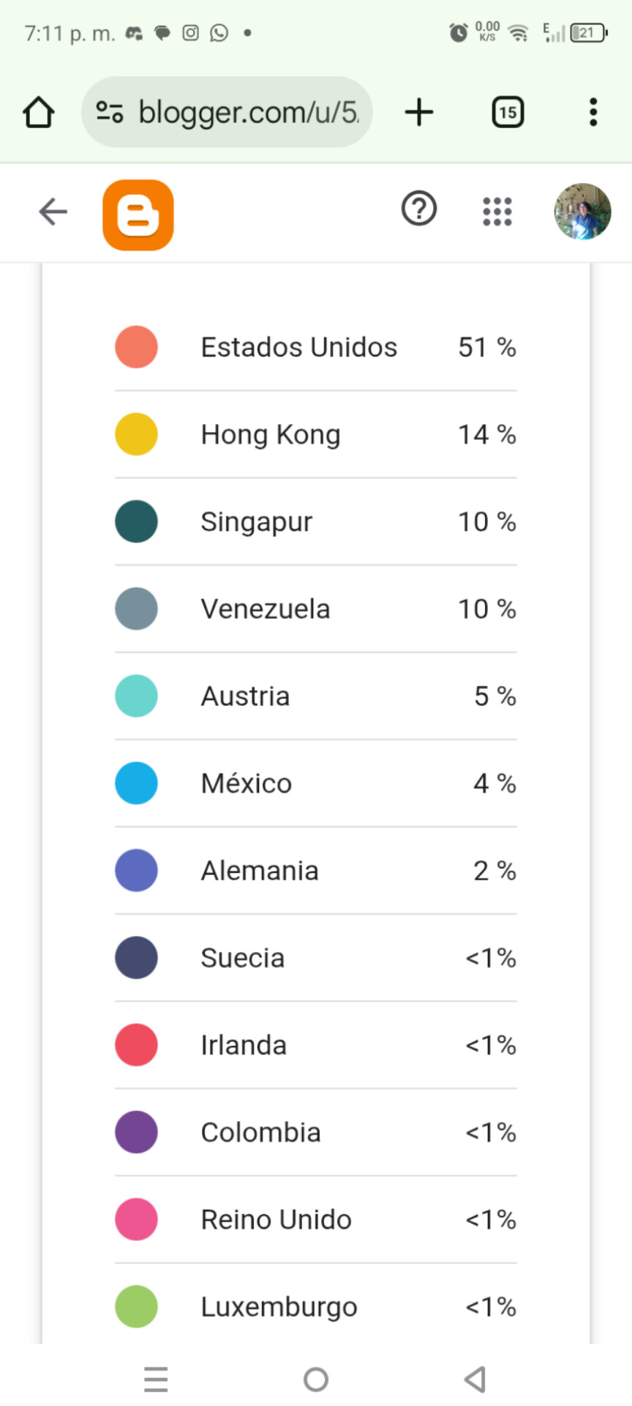The width and height of the screenshot is (632, 1406).
Task: Tap the Android recent apps button
Action: click(156, 1380)
